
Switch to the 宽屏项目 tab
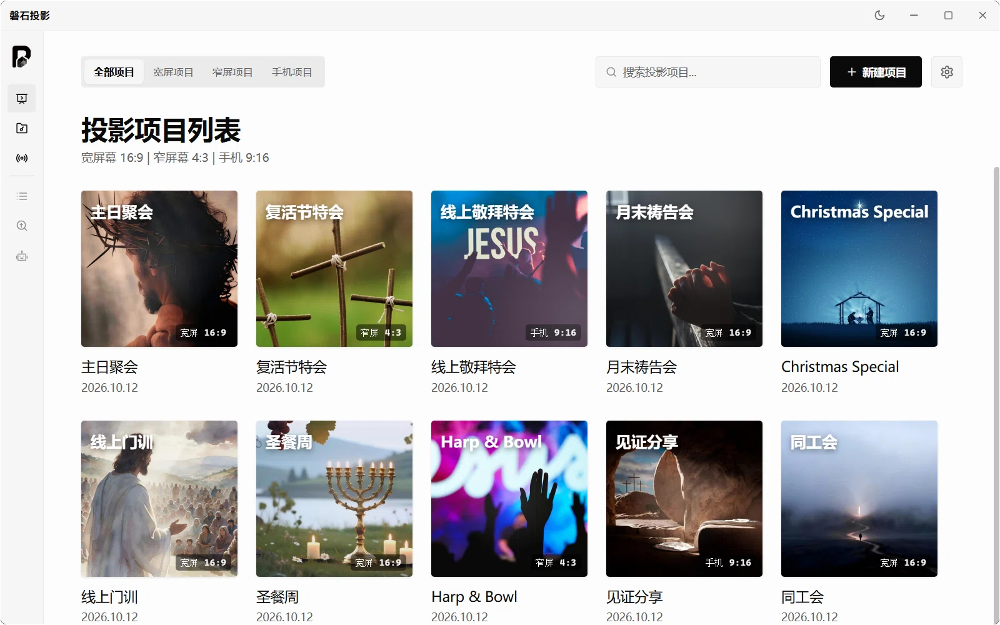pos(173,72)
